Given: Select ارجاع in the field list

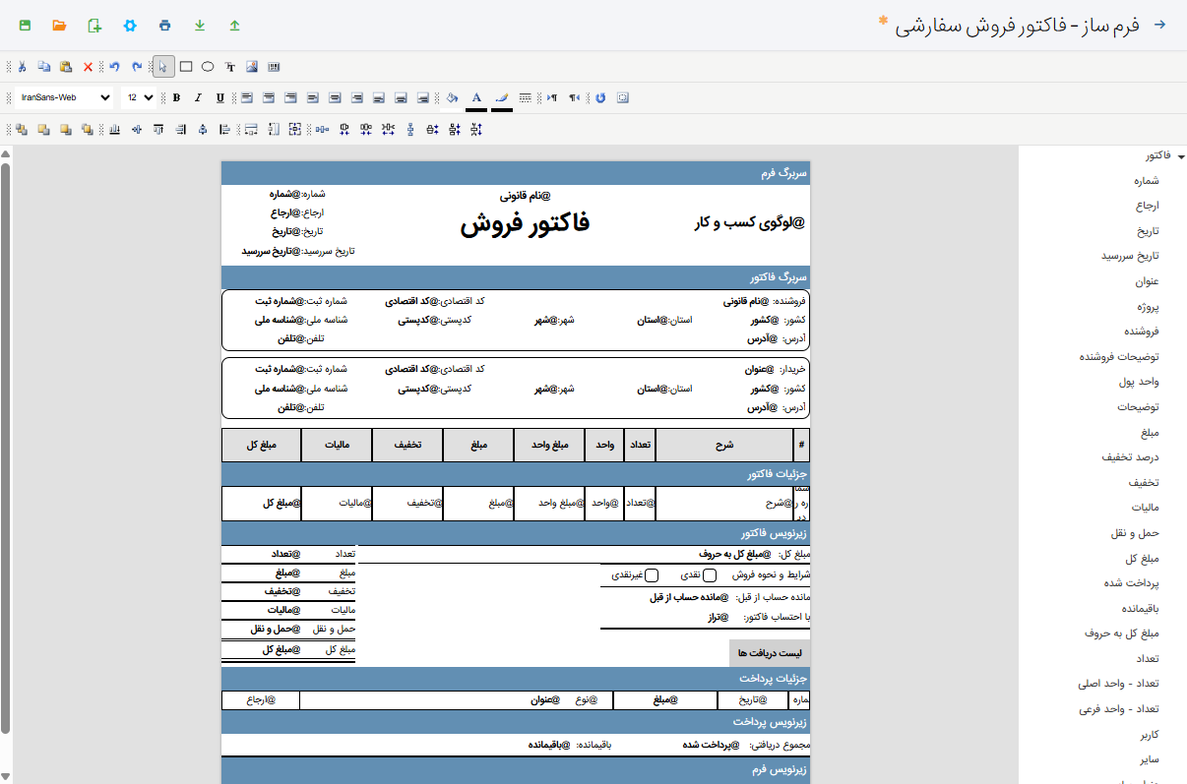Looking at the screenshot, I should pyautogui.click(x=1148, y=206).
